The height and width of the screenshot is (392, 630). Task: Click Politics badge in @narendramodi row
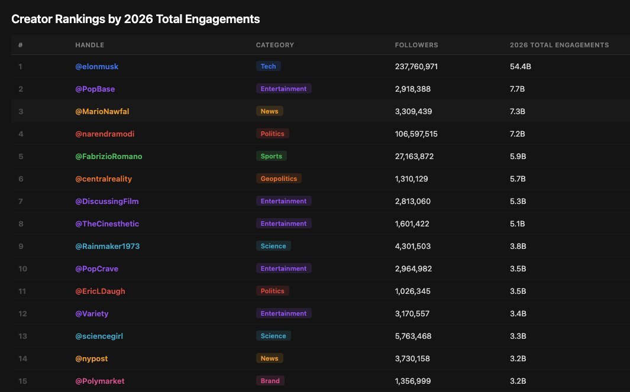[x=273, y=134]
